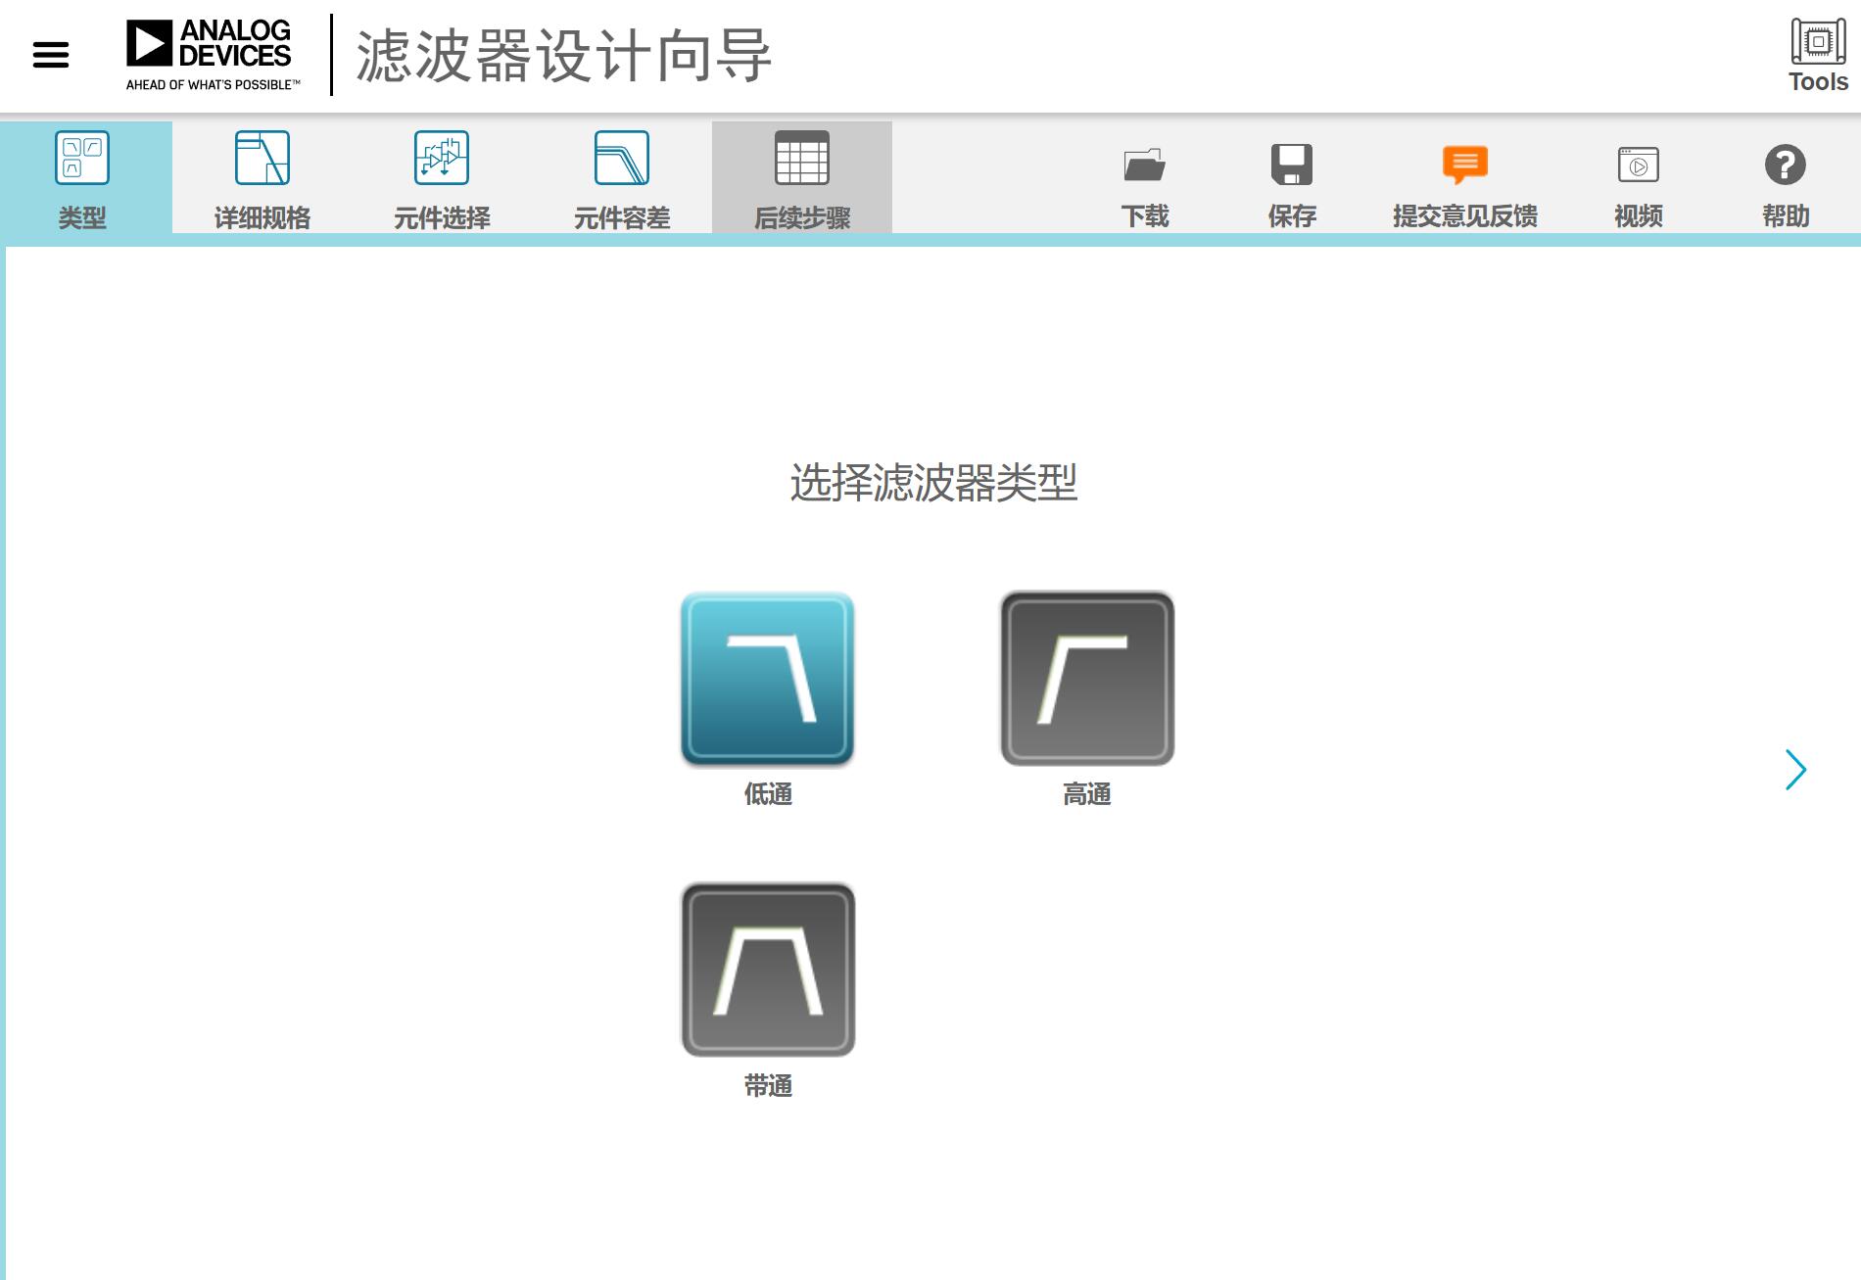Open the hamburger navigation menu

[49, 56]
